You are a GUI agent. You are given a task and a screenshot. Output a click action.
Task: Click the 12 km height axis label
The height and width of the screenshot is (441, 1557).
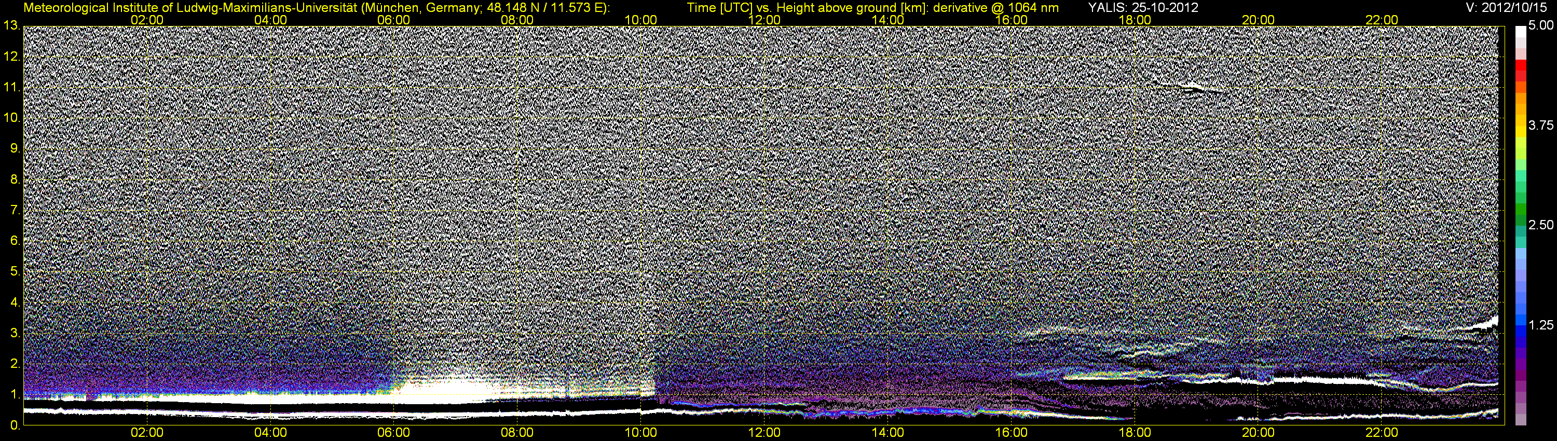click(11, 57)
